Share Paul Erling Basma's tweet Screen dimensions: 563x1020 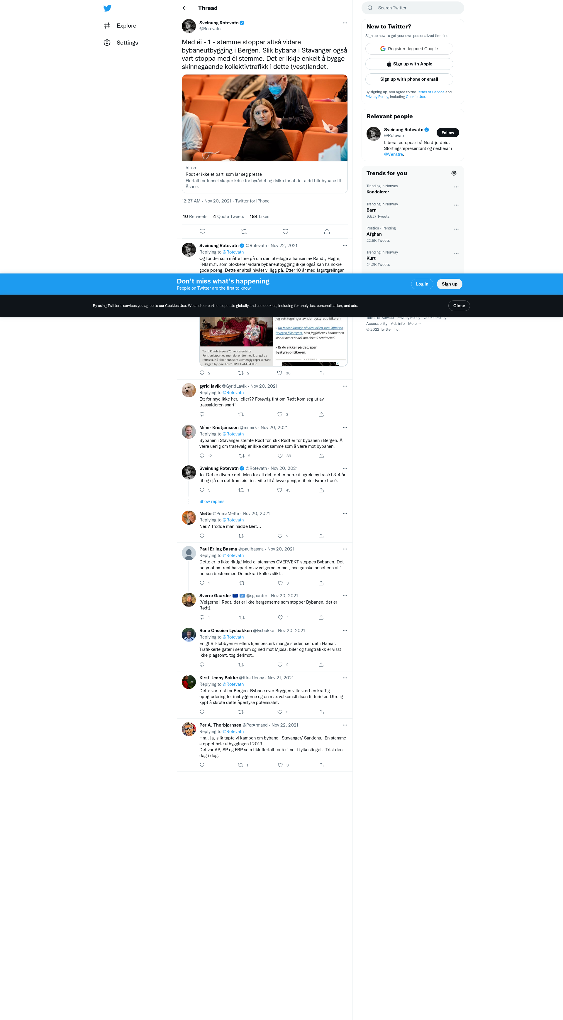(321, 583)
